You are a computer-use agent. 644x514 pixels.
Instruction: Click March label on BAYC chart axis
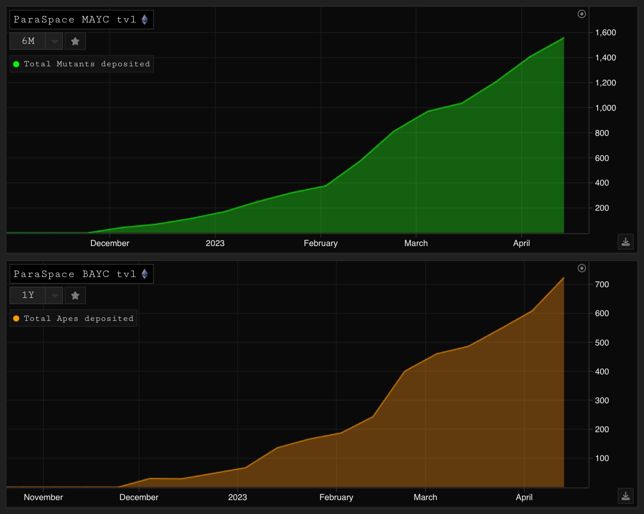pyautogui.click(x=425, y=497)
